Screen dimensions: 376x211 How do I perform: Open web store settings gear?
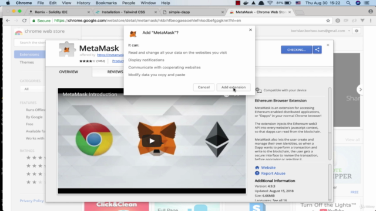357,30
